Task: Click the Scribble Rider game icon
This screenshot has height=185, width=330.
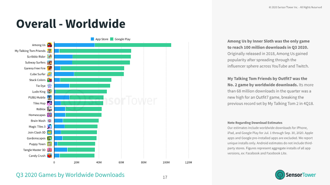Action: coord(49,57)
